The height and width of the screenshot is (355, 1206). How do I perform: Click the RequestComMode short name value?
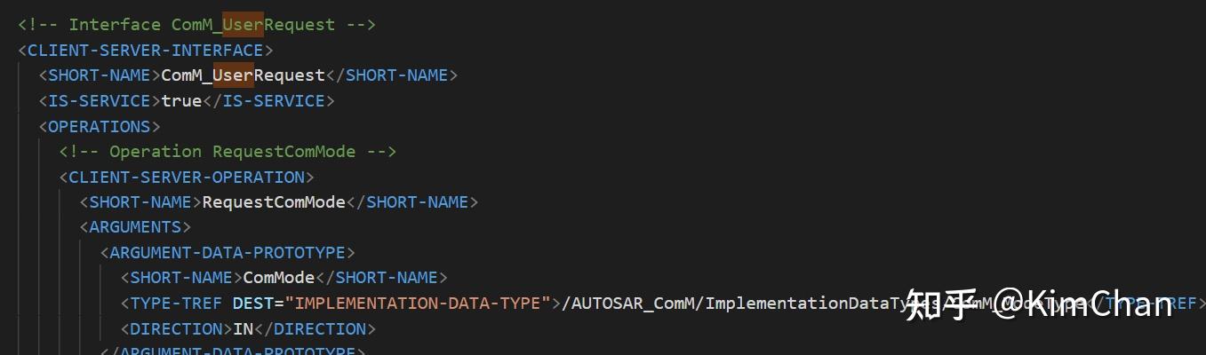click(x=274, y=202)
